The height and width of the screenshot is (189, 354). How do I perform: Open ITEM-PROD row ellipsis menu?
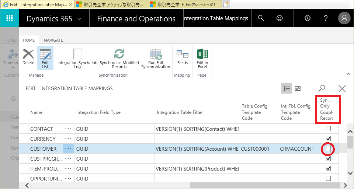pos(68,168)
